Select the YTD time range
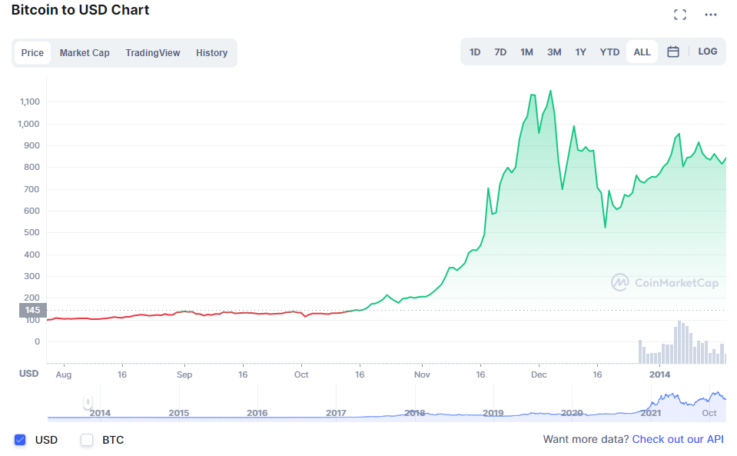Viewport: 737px width, 456px height. [609, 52]
